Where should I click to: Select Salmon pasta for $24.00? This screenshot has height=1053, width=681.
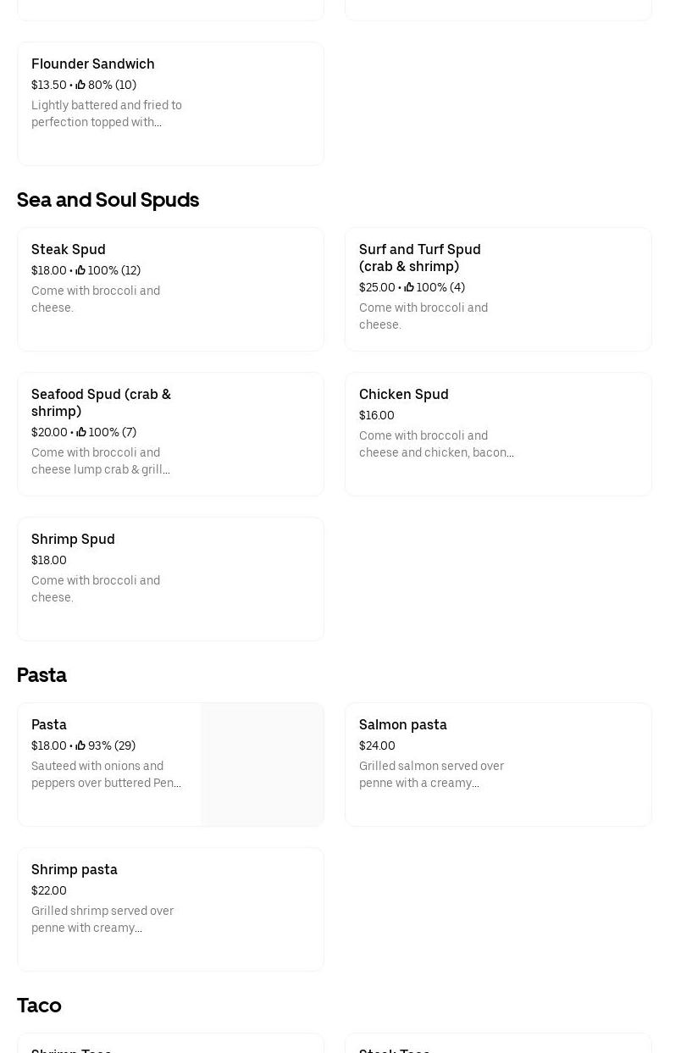(x=498, y=764)
